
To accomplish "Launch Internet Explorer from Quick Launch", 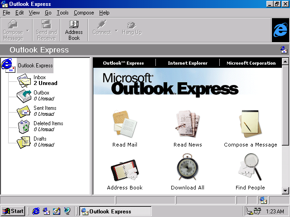I will point(36,211).
